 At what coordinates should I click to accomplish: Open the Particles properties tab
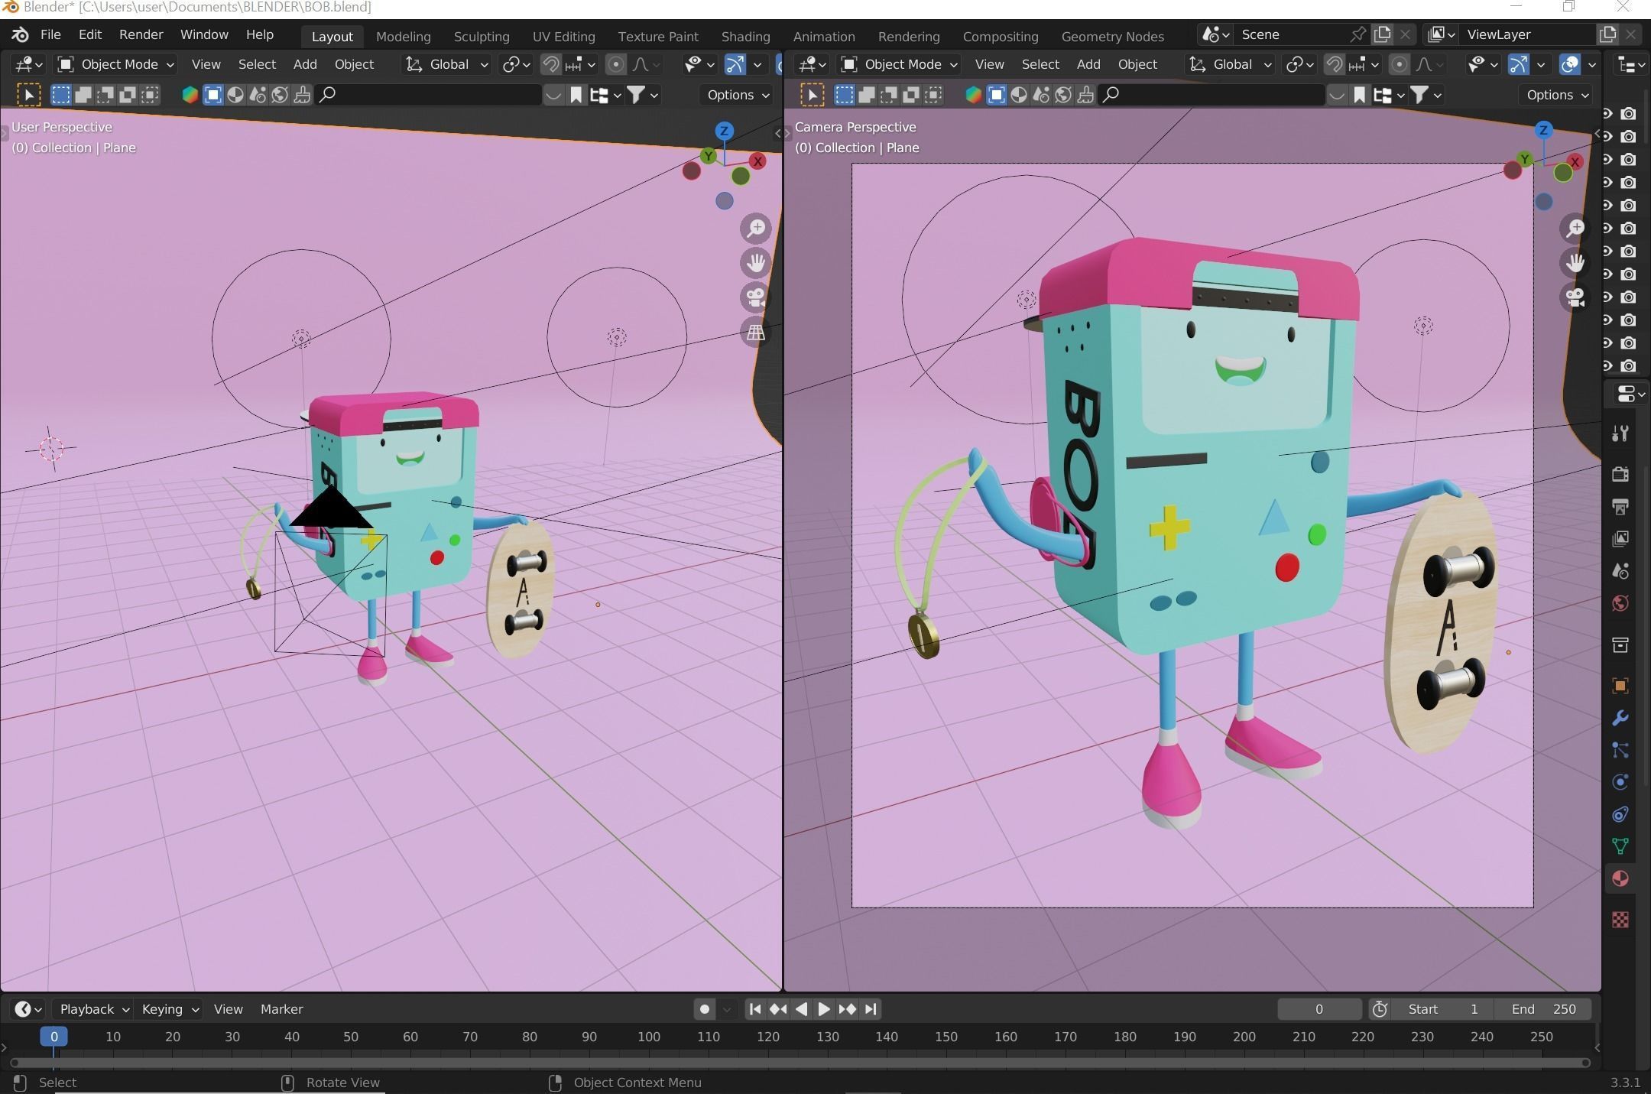[1620, 750]
